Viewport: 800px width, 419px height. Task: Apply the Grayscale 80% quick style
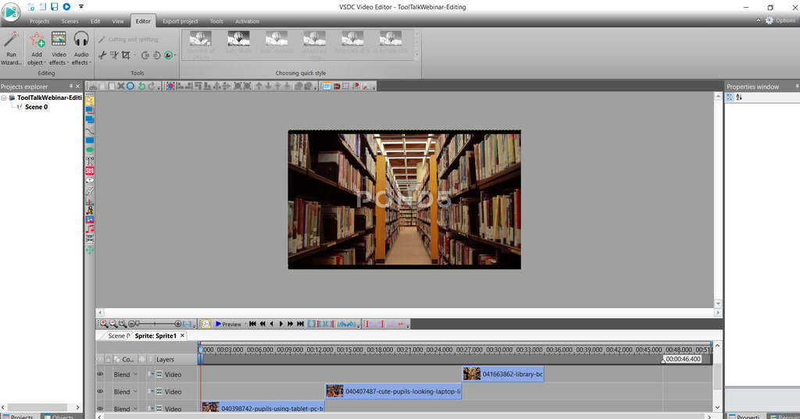pos(352,44)
